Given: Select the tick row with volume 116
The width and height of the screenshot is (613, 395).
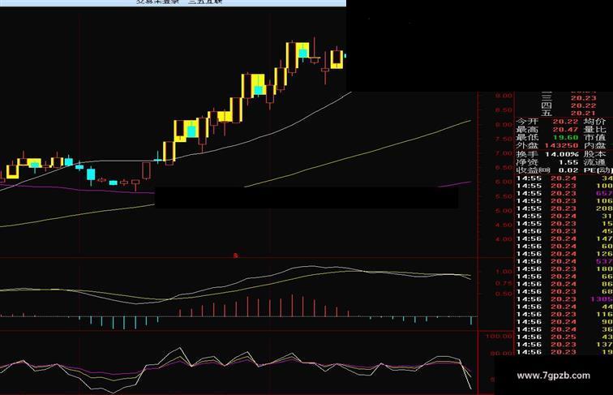Looking at the screenshot, I should [564, 314].
